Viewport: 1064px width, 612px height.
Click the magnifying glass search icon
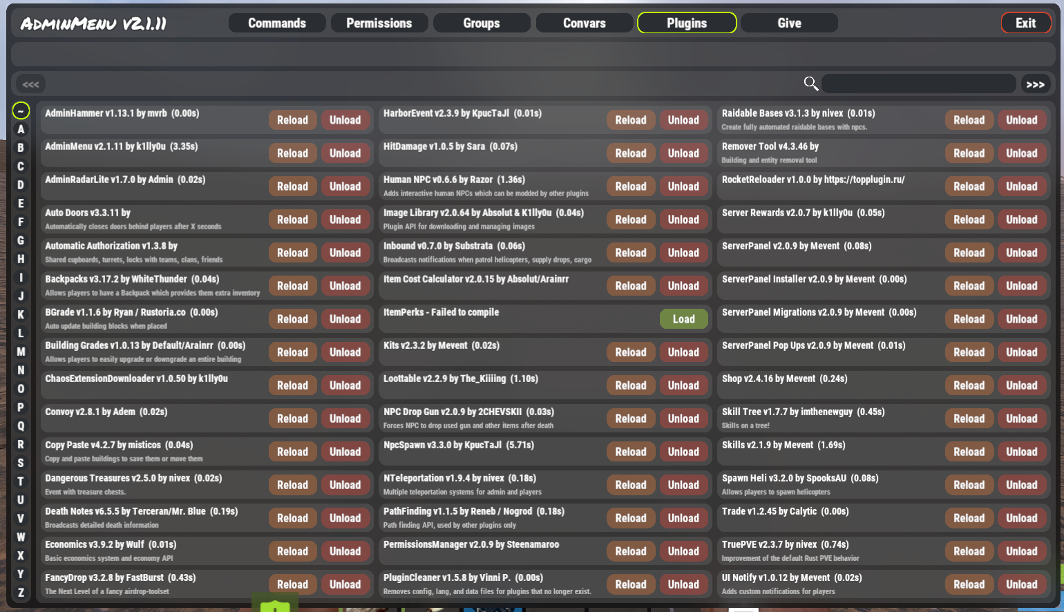811,84
